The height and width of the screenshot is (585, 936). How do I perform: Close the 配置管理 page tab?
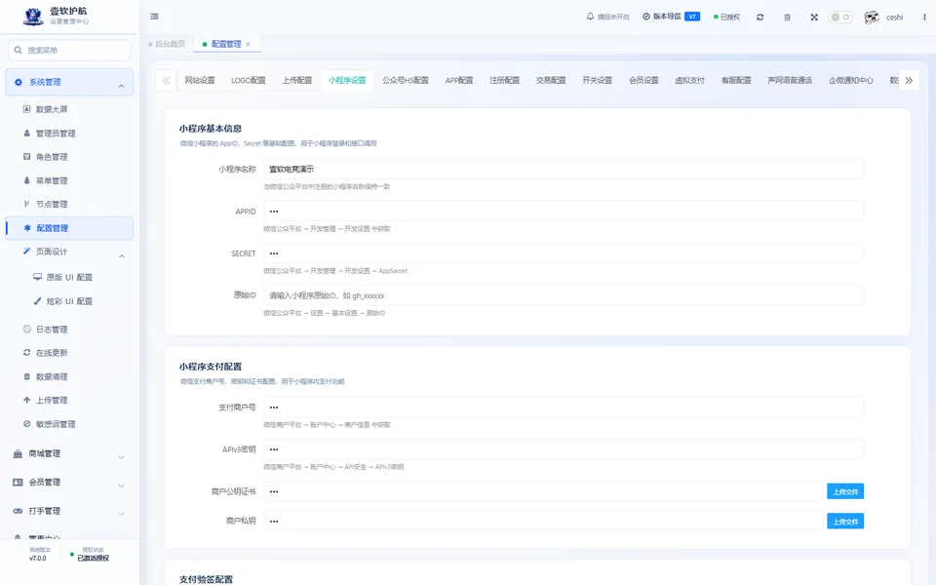pyautogui.click(x=248, y=44)
